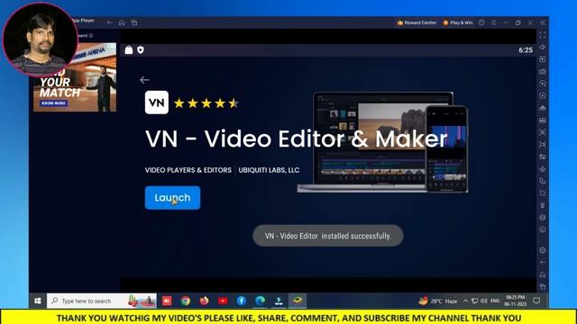The image size is (577, 324).
Task: Open BlueStacks settings gear in side toolbar
Action: click(543, 250)
